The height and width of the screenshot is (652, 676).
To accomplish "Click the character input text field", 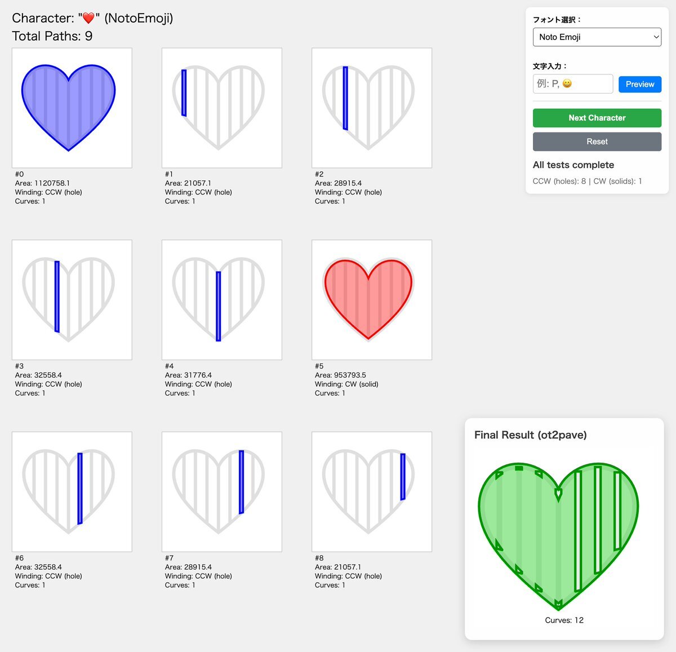I will click(572, 84).
